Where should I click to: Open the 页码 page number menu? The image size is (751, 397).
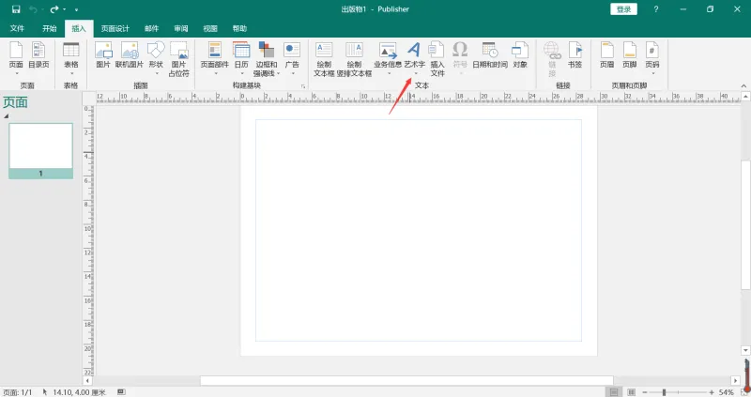652,57
